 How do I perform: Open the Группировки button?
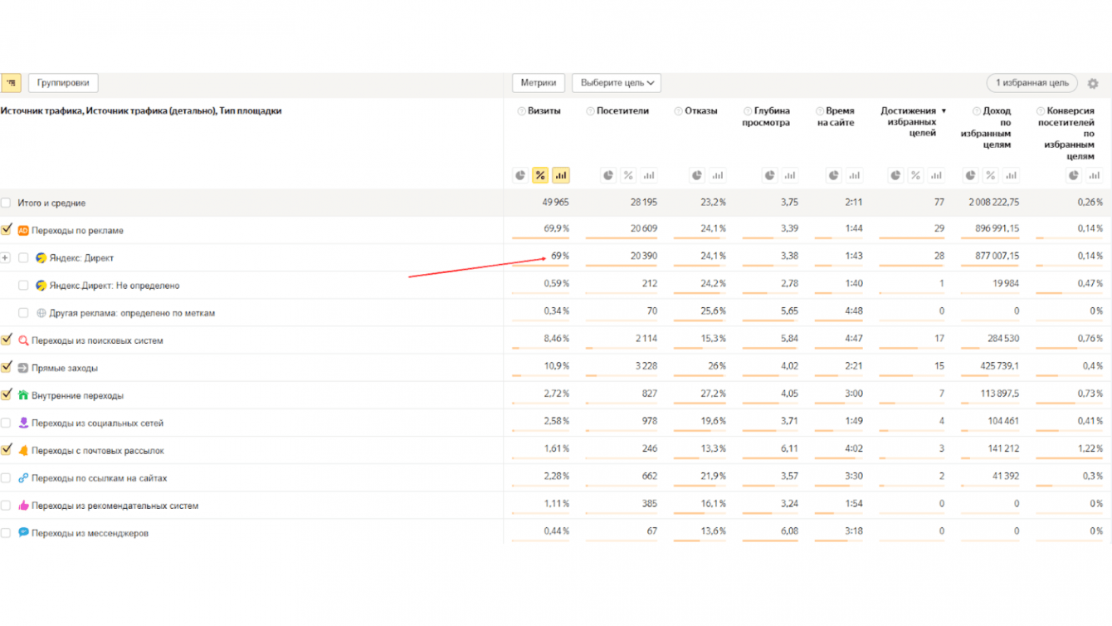[x=63, y=83]
